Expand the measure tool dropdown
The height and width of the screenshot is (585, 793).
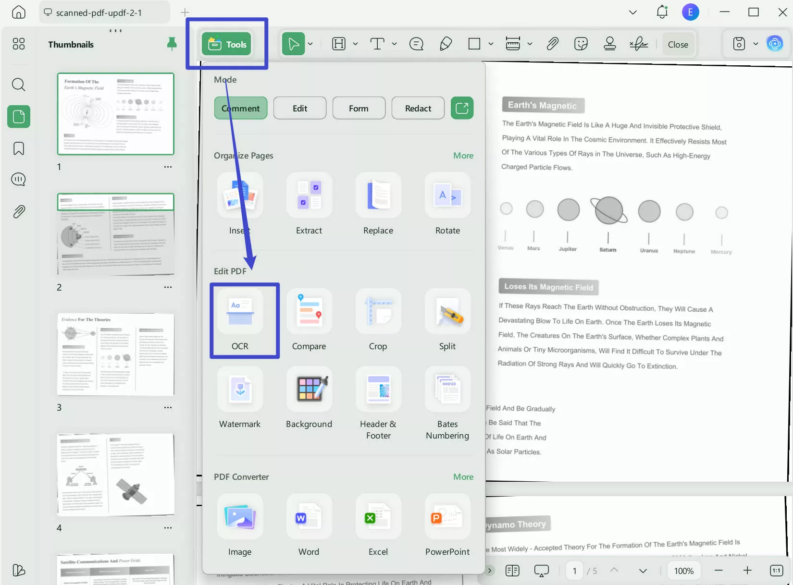[x=530, y=44]
